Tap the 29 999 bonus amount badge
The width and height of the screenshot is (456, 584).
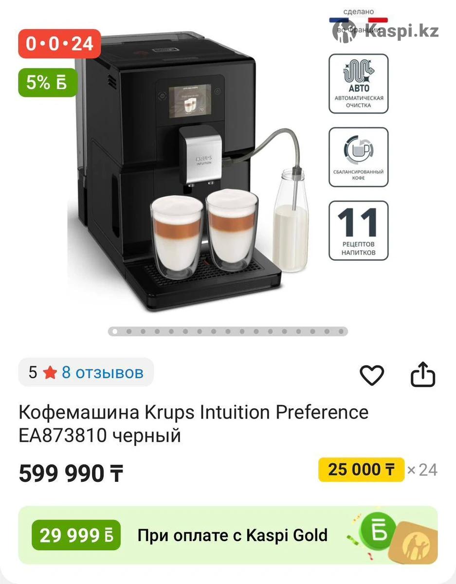(x=76, y=535)
